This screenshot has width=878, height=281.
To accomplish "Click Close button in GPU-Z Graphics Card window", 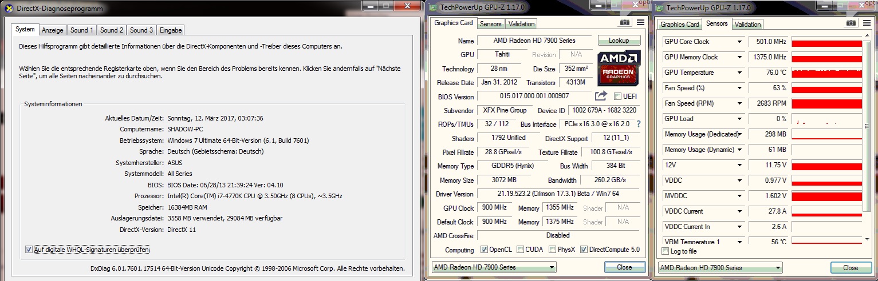I will pyautogui.click(x=624, y=267).
